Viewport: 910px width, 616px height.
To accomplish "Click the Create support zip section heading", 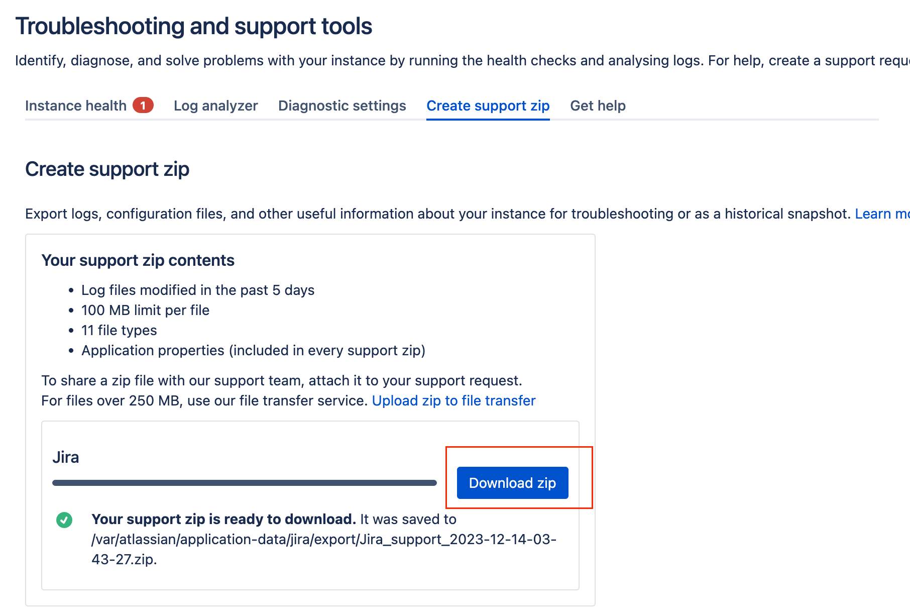I will click(107, 169).
